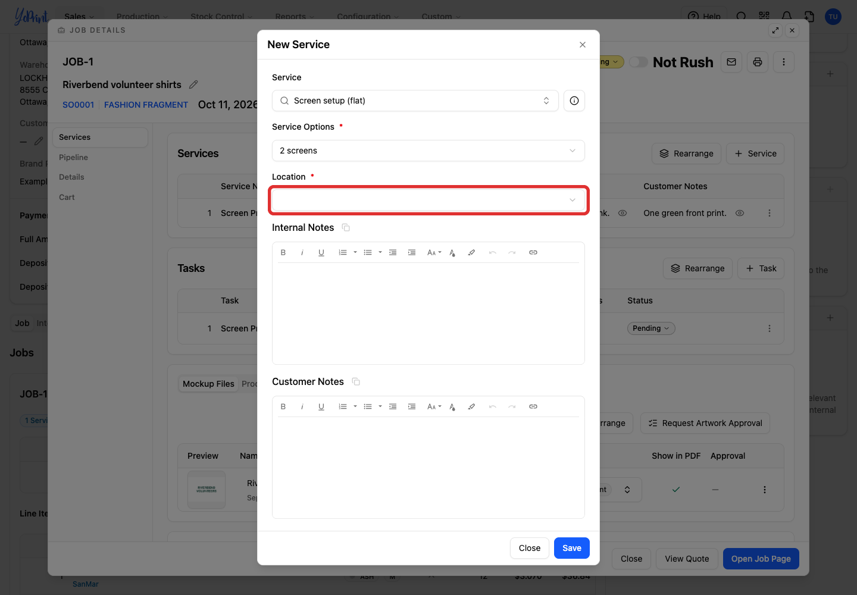Open the SO0001 sales order link

click(x=78, y=105)
